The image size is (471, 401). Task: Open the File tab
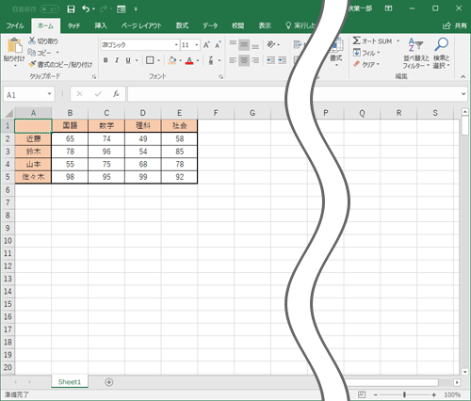(15, 25)
